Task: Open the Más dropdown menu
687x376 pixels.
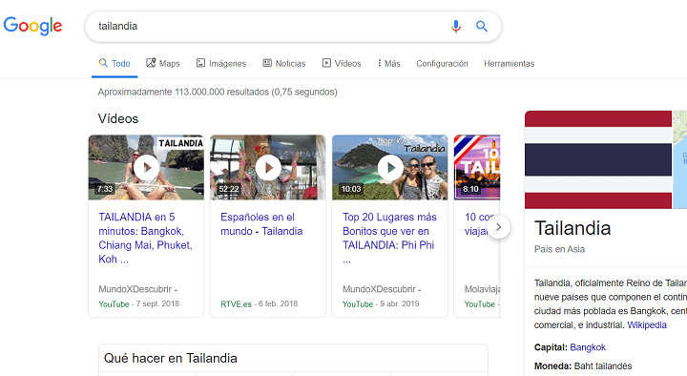Action: pos(388,64)
